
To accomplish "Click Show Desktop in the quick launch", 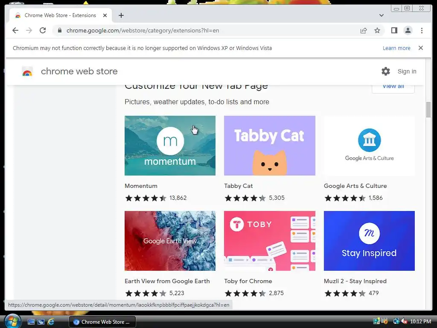I will (x=31, y=322).
